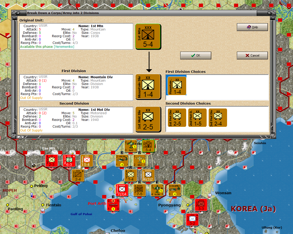Select the original 1st Mtn 5-4 corps counter

tap(148, 37)
